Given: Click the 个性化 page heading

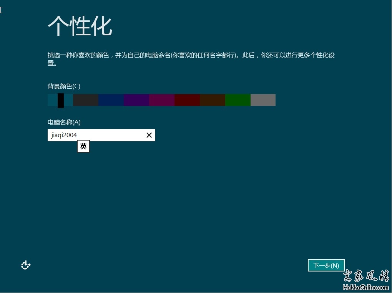Looking at the screenshot, I should point(80,26).
